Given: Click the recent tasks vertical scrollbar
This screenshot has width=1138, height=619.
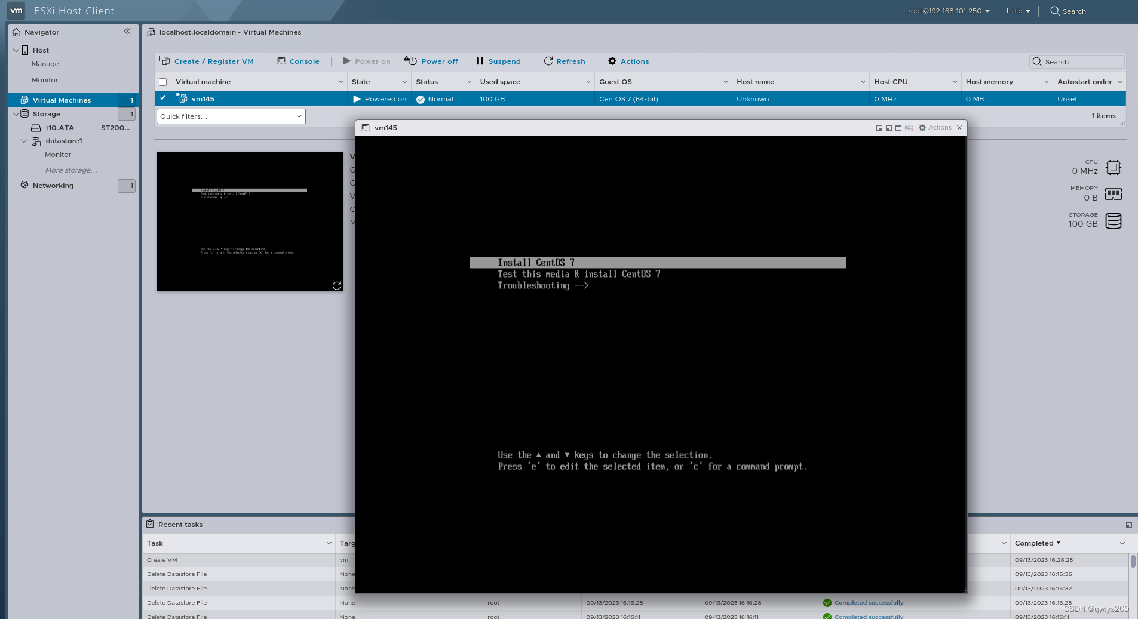Looking at the screenshot, I should (1133, 561).
